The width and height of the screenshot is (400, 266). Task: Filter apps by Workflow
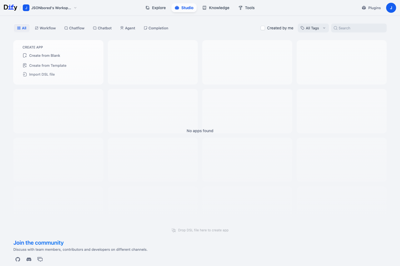point(45,28)
